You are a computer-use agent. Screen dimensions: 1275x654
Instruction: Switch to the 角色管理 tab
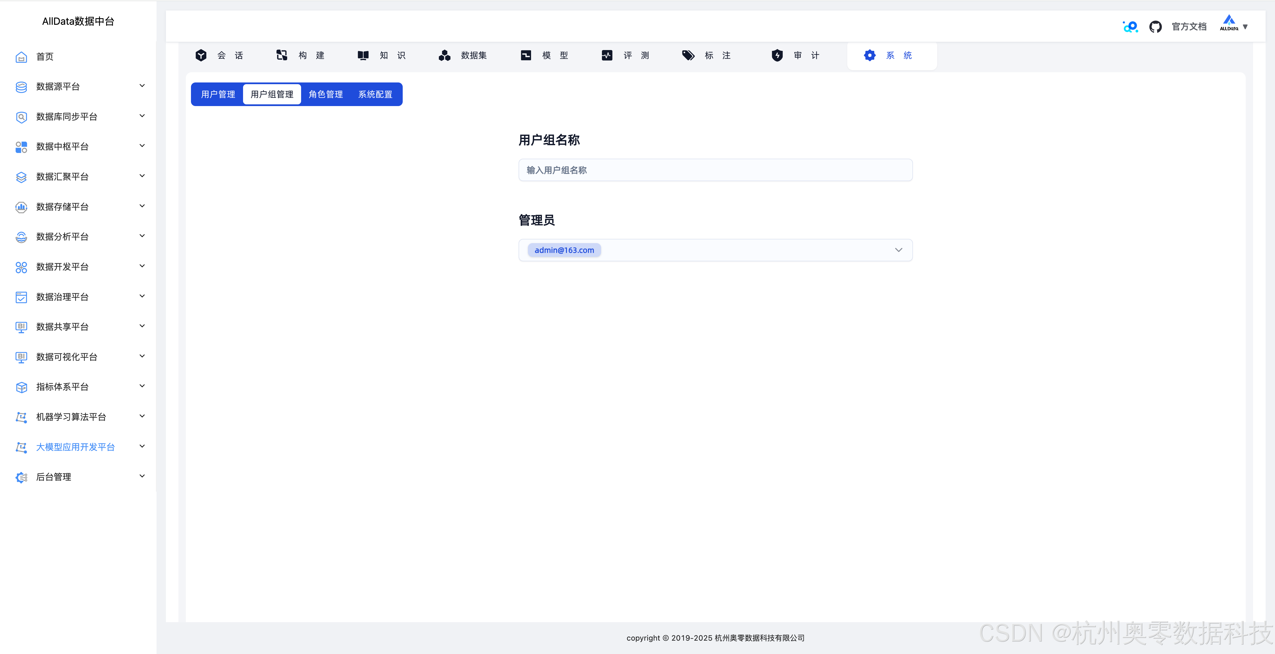coord(326,94)
